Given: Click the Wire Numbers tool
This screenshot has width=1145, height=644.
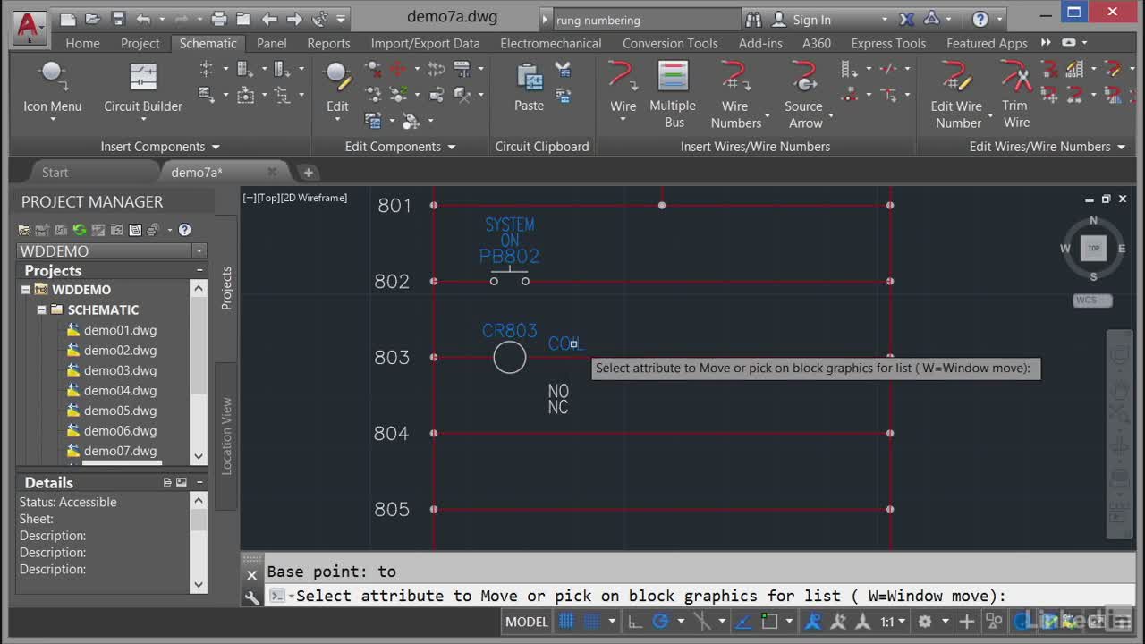Looking at the screenshot, I should tap(735, 94).
